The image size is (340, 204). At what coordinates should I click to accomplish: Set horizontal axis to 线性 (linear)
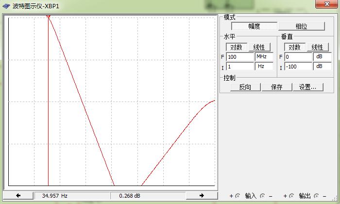click(259, 47)
